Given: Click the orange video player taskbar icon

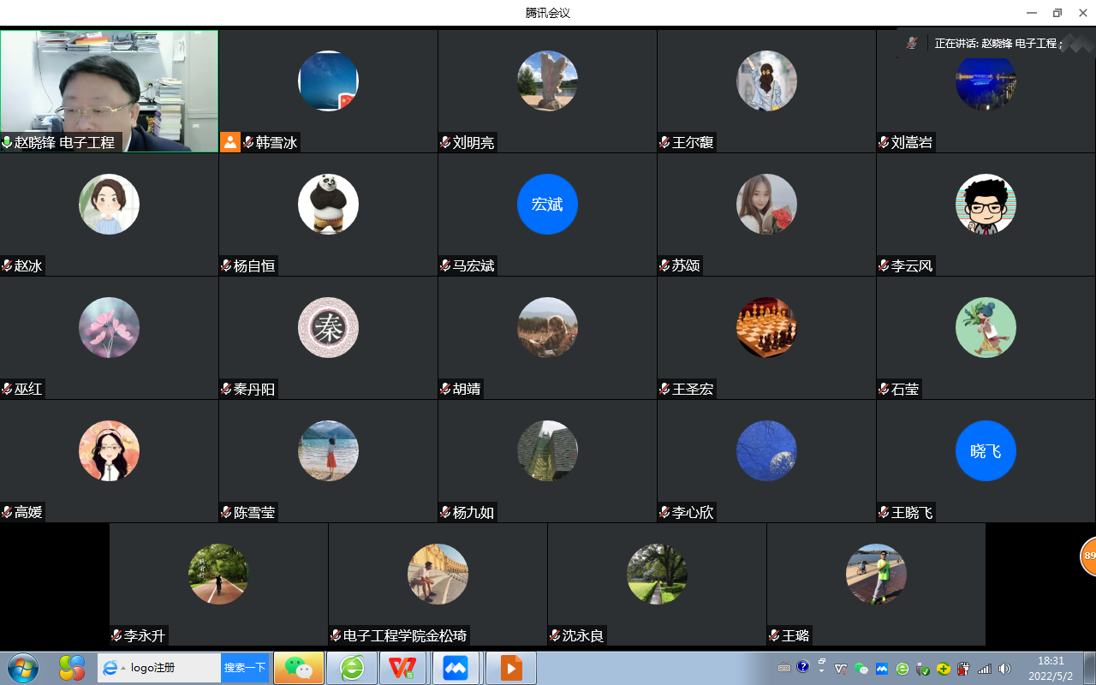Looking at the screenshot, I should point(511,668).
